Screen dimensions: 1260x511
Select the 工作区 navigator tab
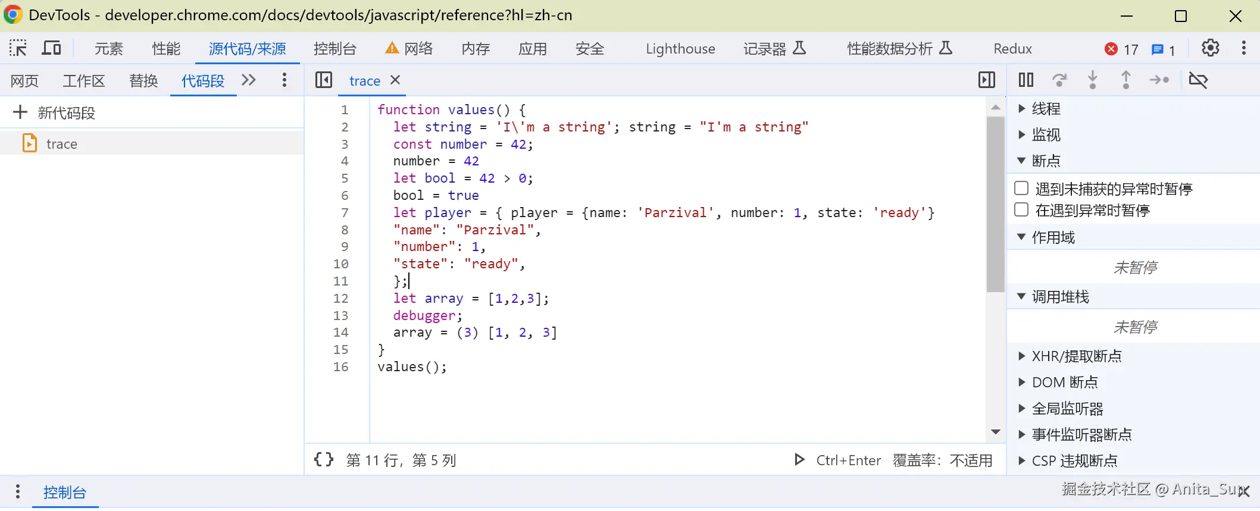84,80
